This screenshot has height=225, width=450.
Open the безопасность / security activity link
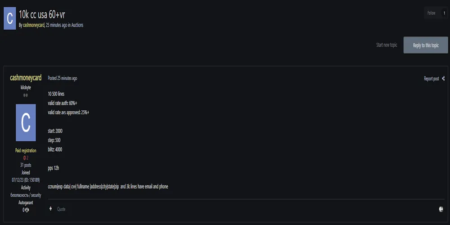click(x=26, y=195)
